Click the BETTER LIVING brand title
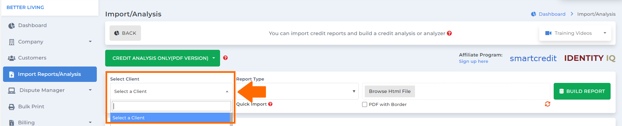 [x=25, y=7]
